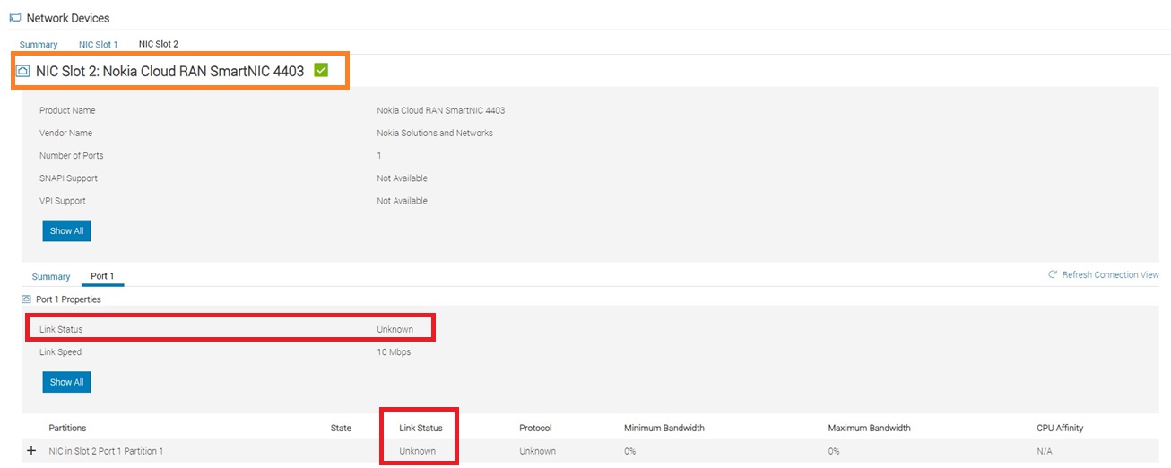Click the Product Name label
The height and width of the screenshot is (468, 1171).
click(67, 110)
